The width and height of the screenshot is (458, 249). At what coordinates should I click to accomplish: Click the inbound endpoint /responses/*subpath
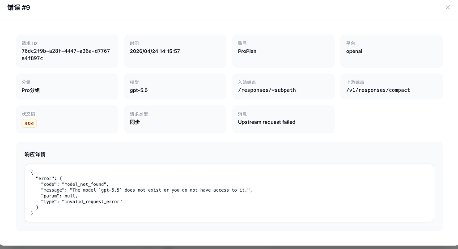point(267,90)
